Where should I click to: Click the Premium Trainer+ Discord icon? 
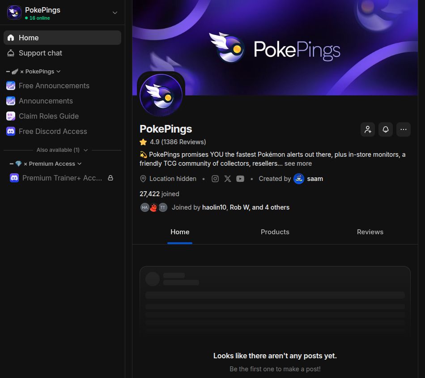point(14,178)
